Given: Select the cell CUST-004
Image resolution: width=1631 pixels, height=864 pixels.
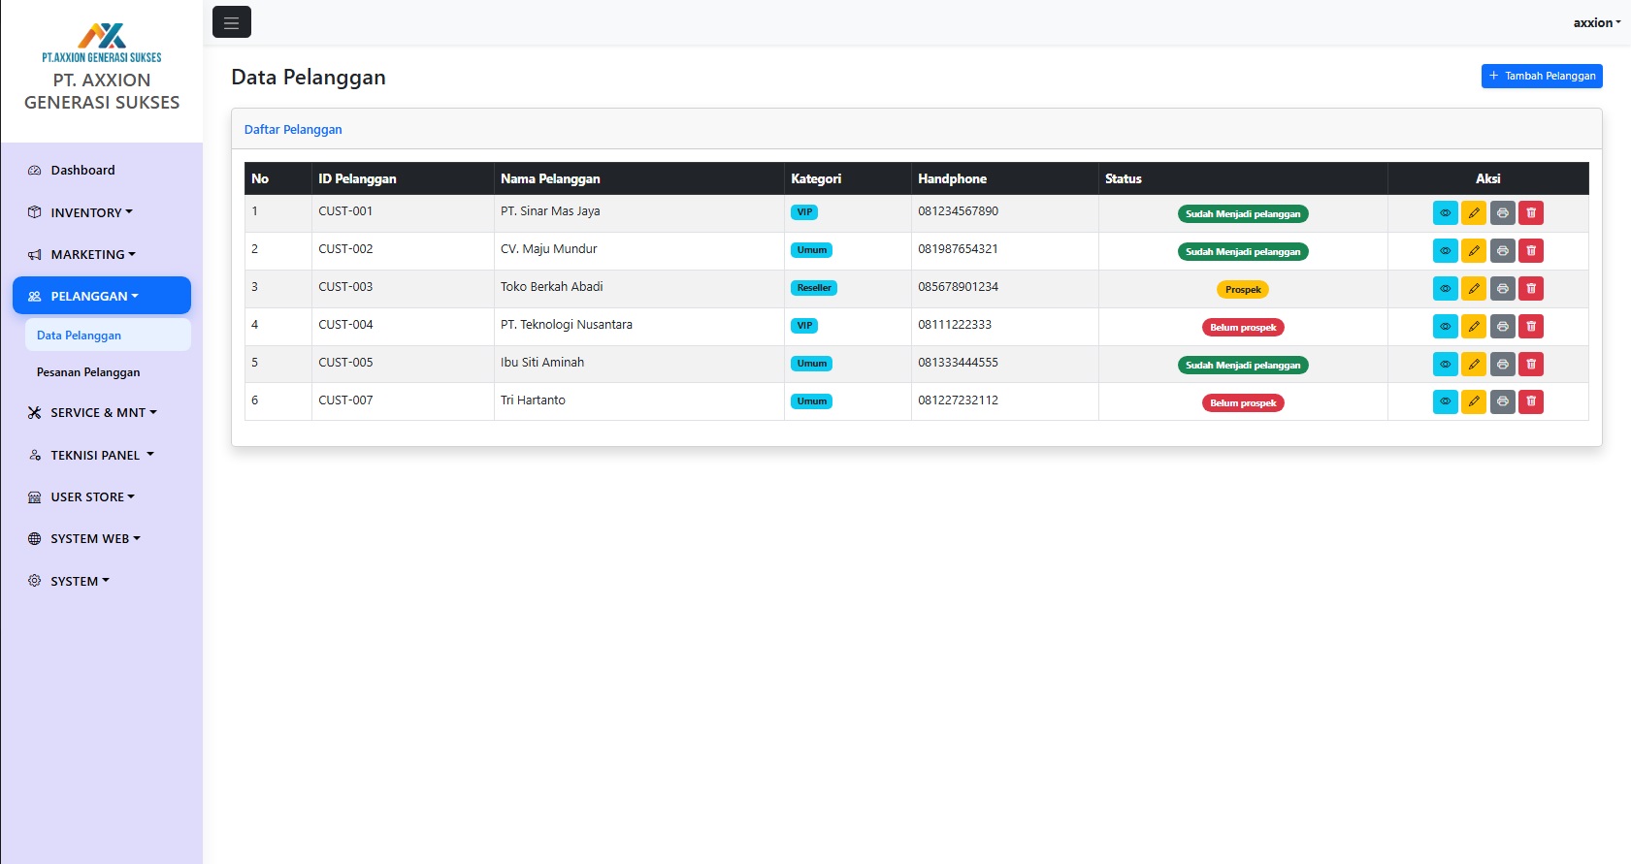Looking at the screenshot, I should (x=403, y=326).
